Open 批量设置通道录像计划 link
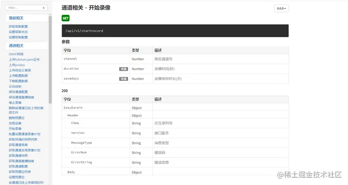The image size is (348, 185). pyautogui.click(x=25, y=134)
